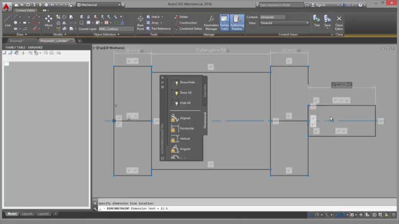Image resolution: width=399 pixels, height=224 pixels.
Task: Select the Content Editor ribbon tab
Action: coord(25,10)
